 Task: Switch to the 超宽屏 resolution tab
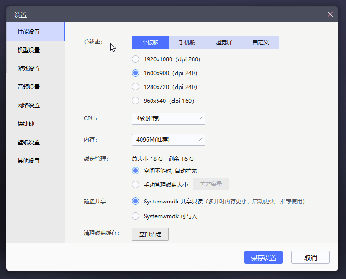tap(223, 42)
